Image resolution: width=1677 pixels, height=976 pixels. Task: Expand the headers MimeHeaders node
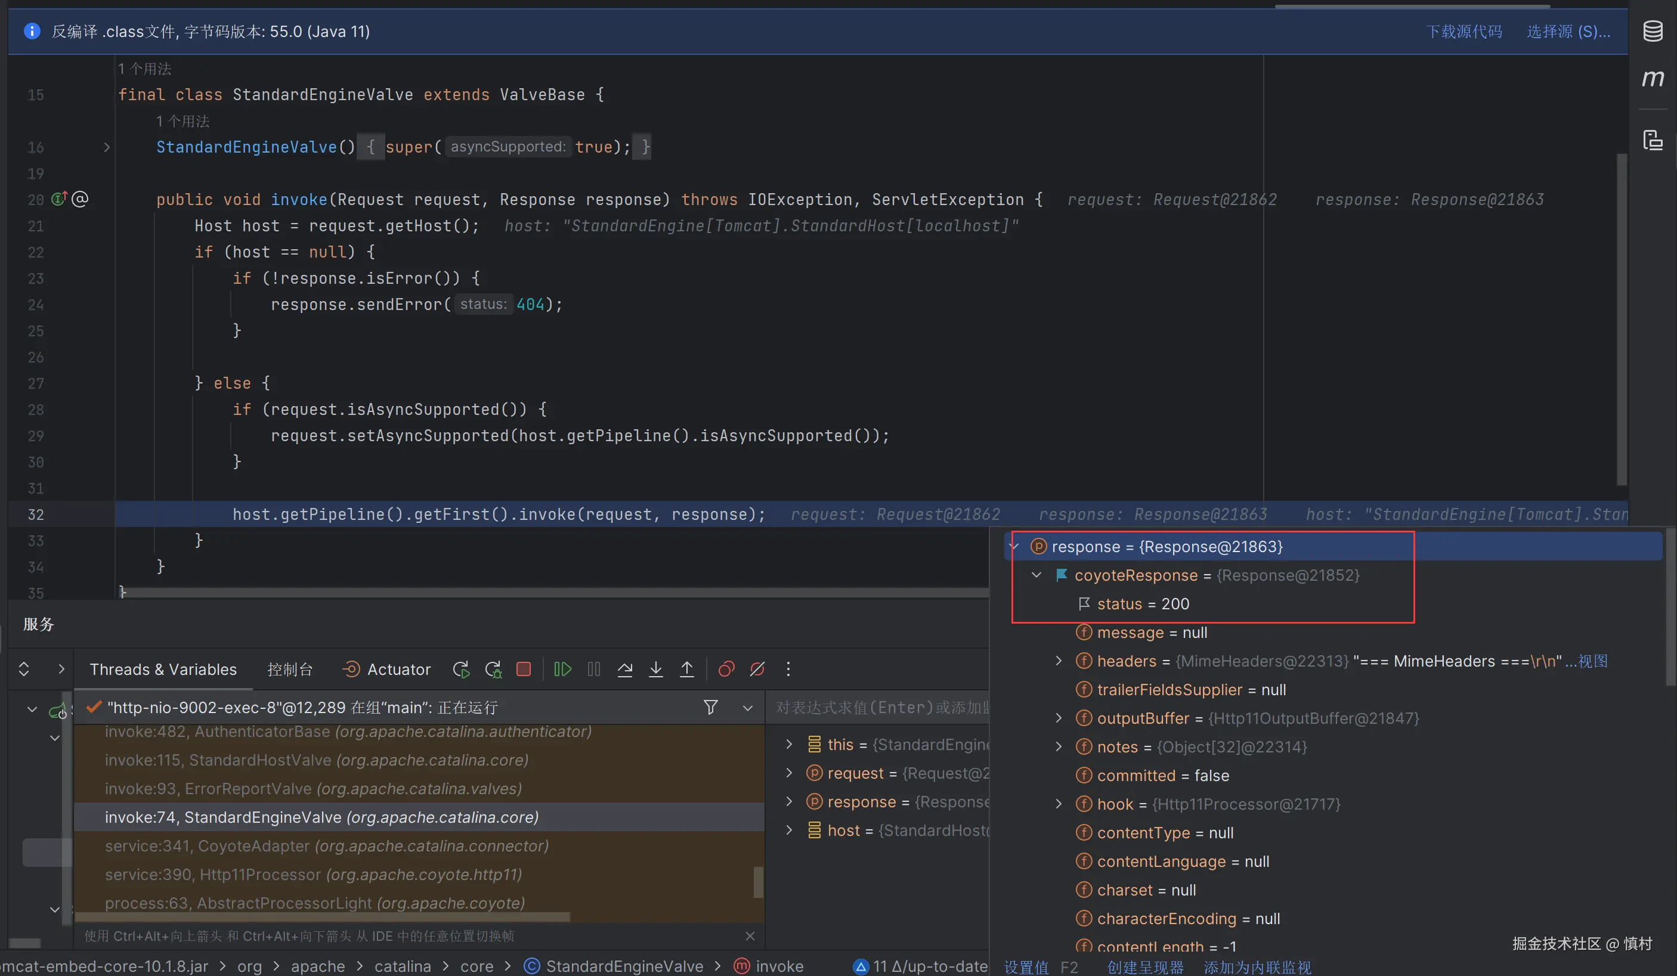(1059, 661)
